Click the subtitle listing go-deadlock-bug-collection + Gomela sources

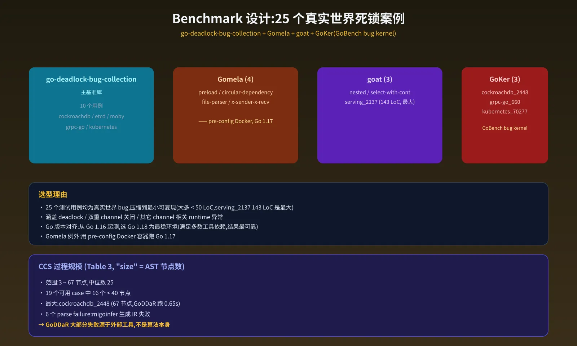point(288,34)
